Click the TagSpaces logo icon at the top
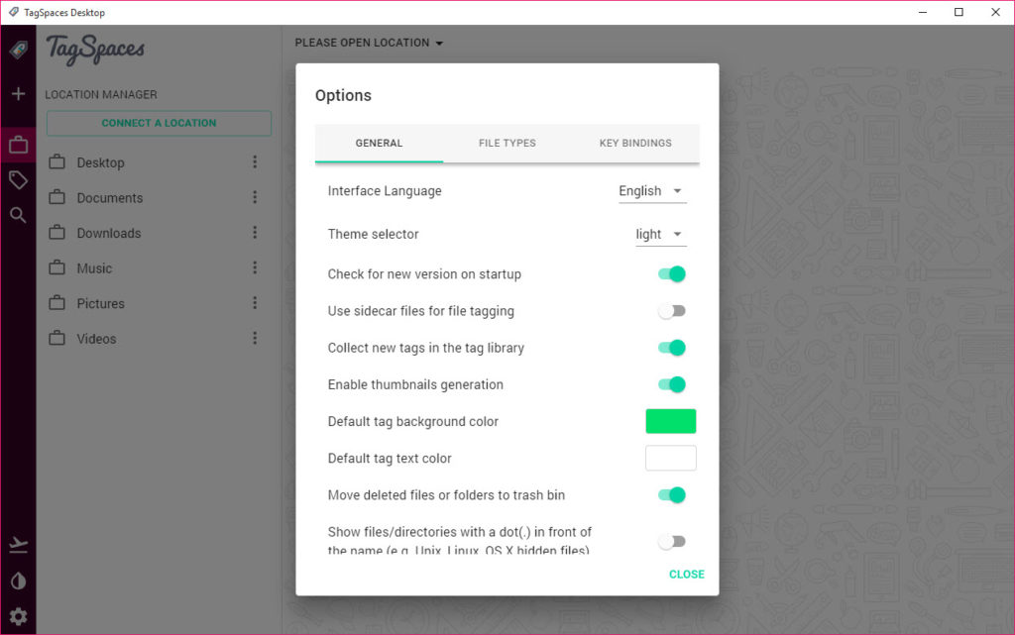The height and width of the screenshot is (635, 1015). coord(18,49)
